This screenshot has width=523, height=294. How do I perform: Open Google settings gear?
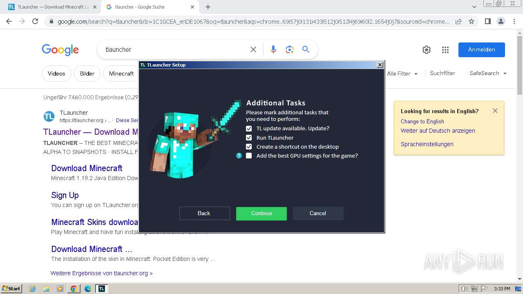coord(427,50)
